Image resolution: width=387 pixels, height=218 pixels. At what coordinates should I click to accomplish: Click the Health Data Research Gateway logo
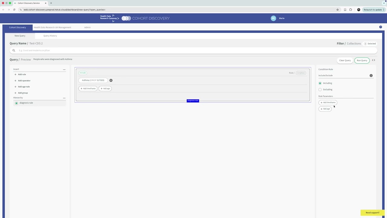(x=109, y=18)
